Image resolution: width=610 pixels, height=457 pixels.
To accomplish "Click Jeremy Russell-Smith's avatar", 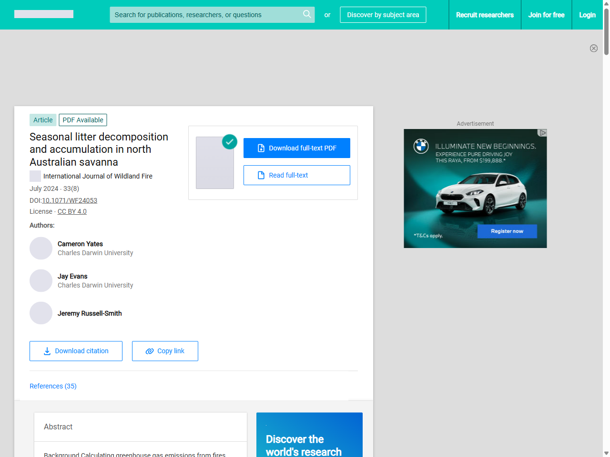I will pos(41,313).
